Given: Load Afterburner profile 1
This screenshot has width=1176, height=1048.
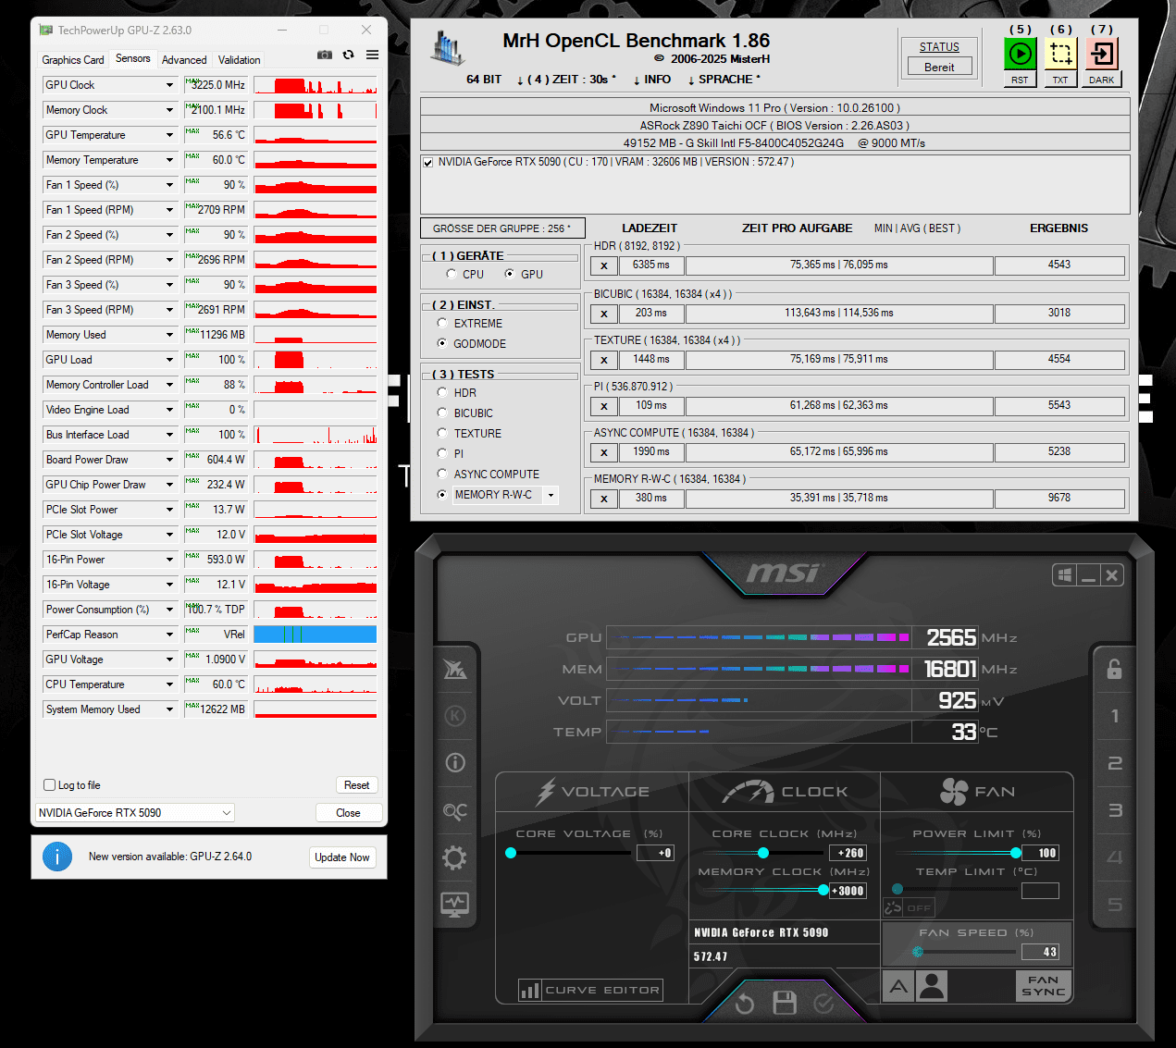Looking at the screenshot, I should [x=1114, y=716].
